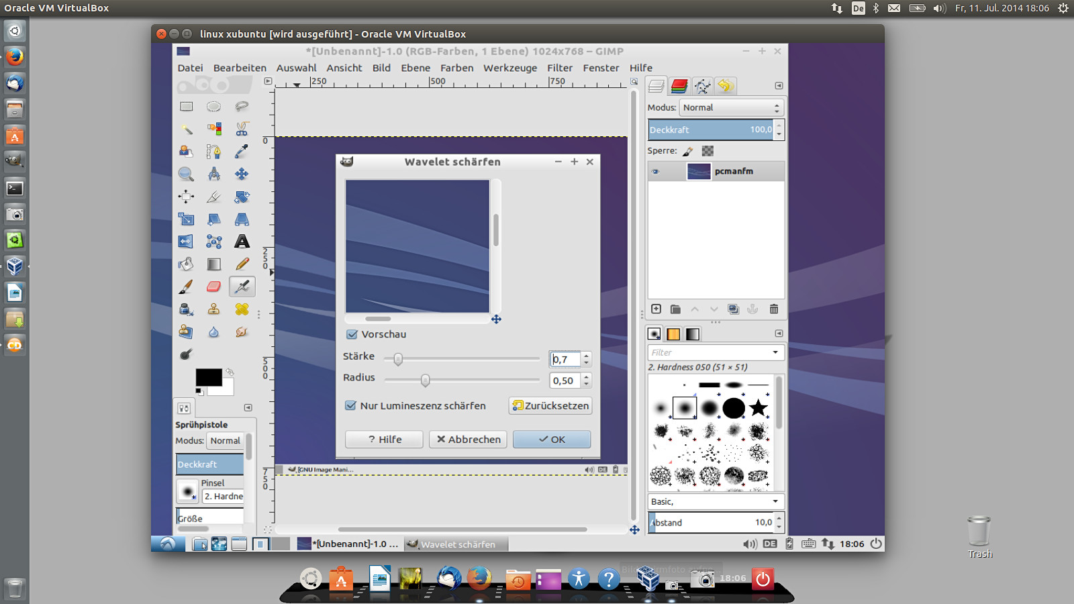Viewport: 1074px width, 604px height.
Task: Open the Werkzeuge menu
Action: point(509,68)
